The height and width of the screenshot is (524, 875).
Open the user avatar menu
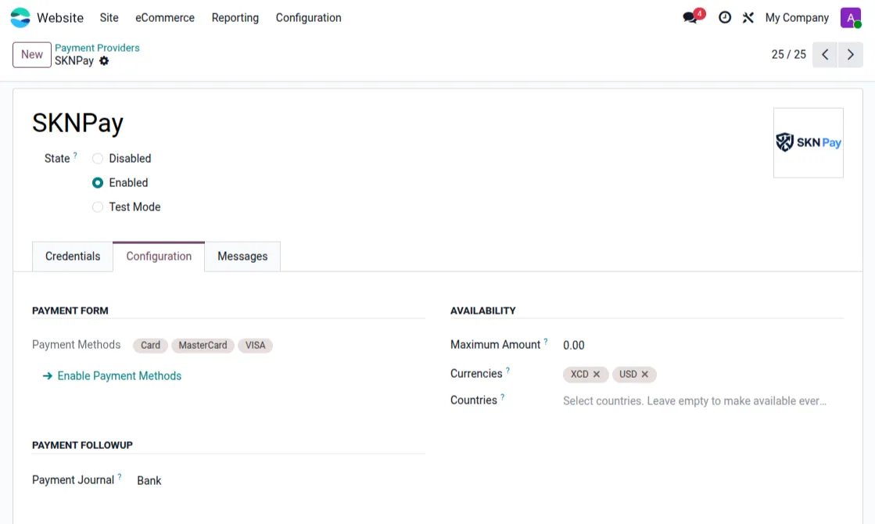[x=851, y=18]
